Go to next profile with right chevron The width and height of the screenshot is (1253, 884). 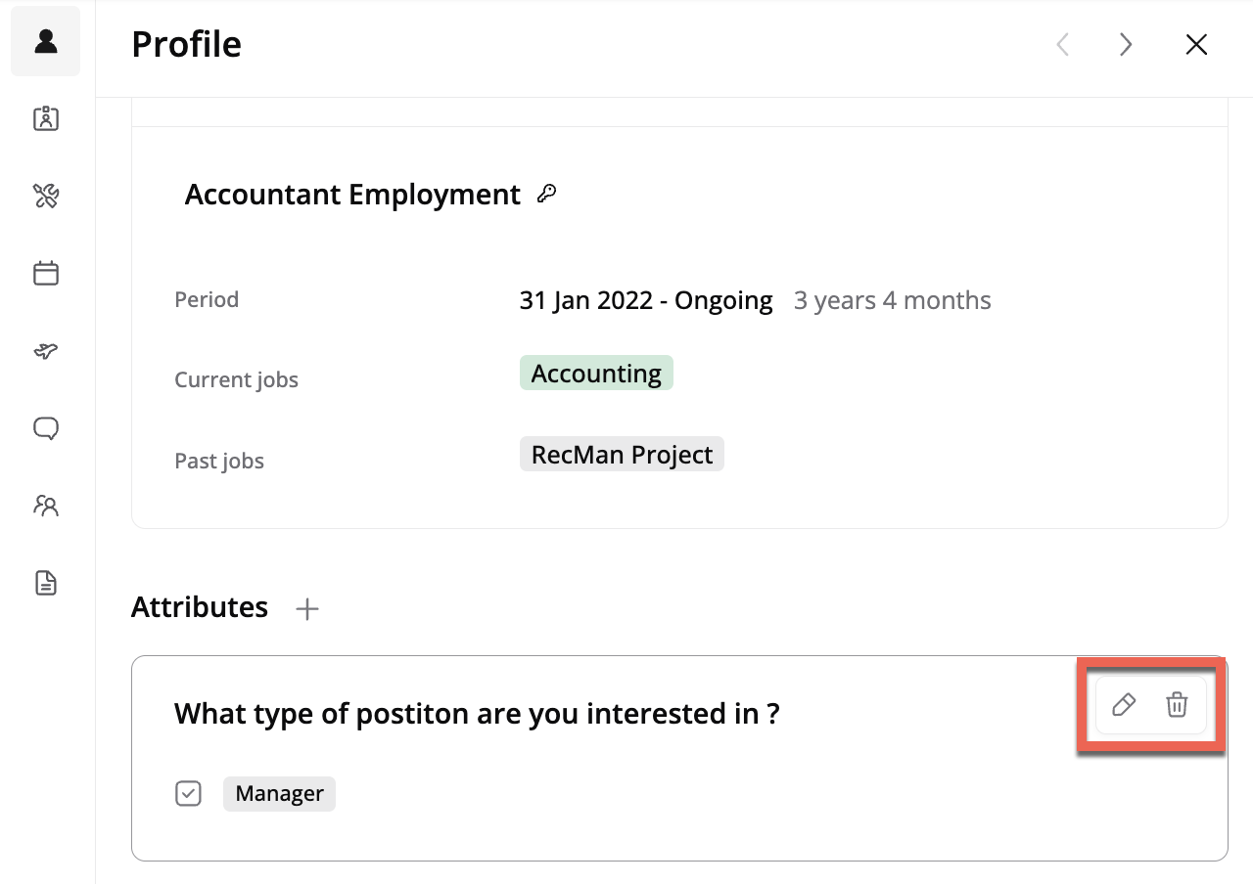[1126, 44]
